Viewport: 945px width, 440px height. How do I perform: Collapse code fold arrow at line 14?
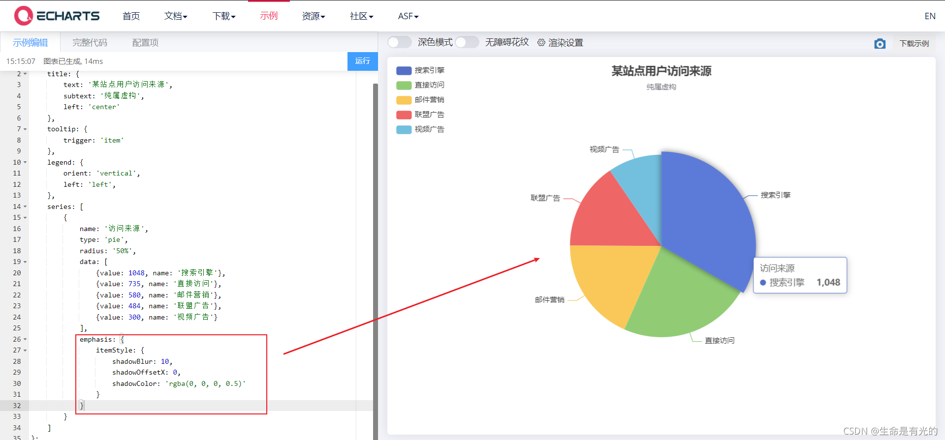[x=25, y=206]
